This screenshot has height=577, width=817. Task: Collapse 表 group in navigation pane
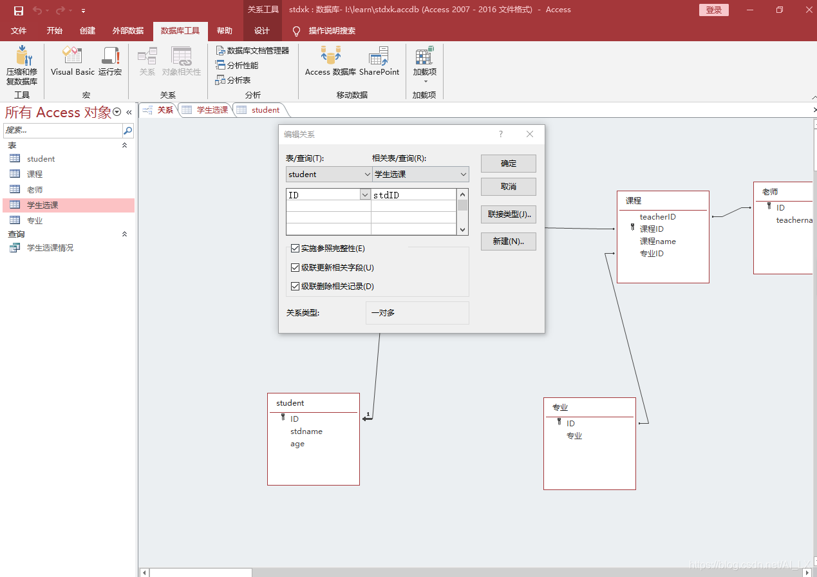point(125,146)
